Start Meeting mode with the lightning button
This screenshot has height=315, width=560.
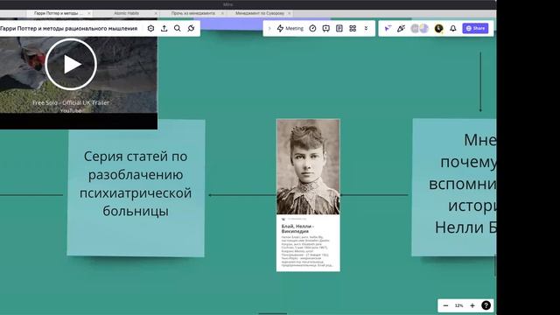[290, 28]
